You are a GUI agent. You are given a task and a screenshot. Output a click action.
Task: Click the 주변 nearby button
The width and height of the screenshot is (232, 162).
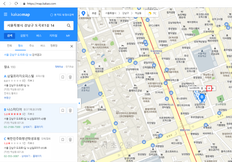94,14
